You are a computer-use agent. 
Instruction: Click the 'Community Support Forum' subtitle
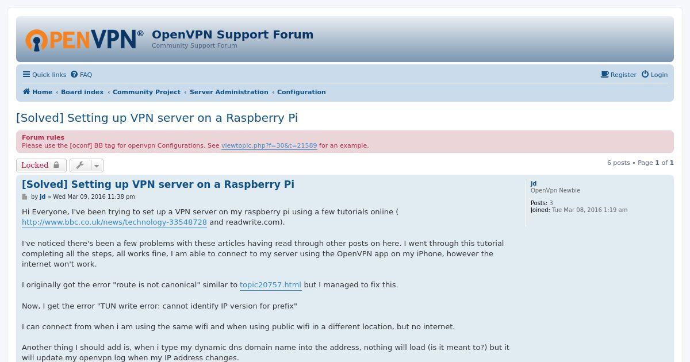pyautogui.click(x=194, y=46)
